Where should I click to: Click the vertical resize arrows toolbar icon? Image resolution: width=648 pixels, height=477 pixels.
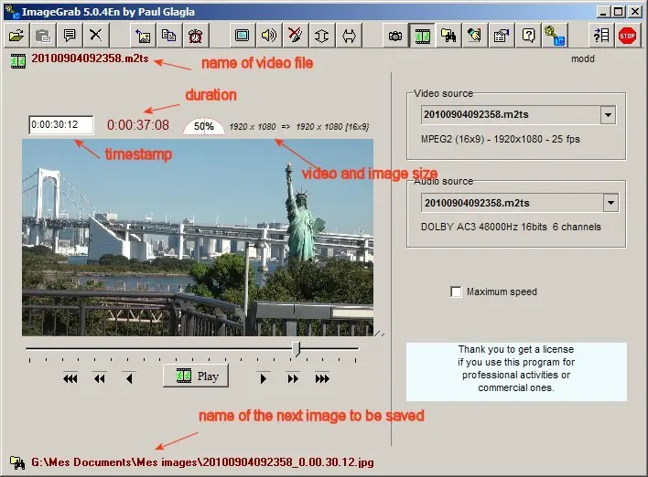[x=321, y=36]
